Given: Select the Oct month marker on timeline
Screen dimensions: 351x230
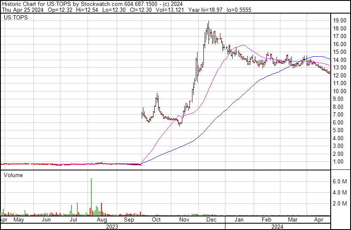Looking at the screenshot, I should tap(156, 220).
